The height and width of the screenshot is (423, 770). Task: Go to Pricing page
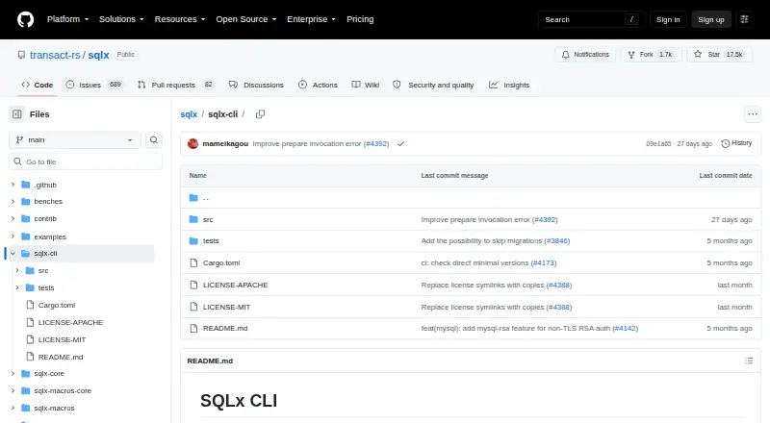tap(360, 19)
